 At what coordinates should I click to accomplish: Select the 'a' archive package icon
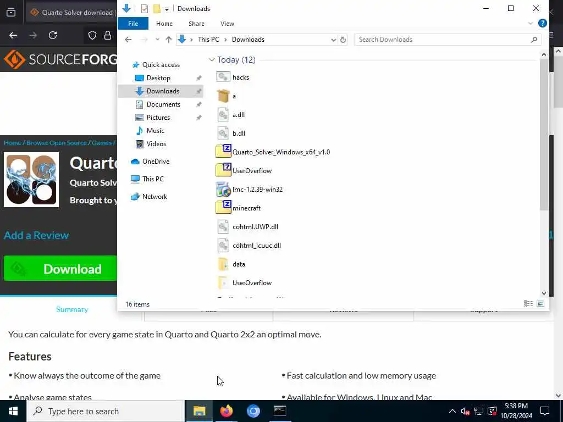tap(223, 96)
